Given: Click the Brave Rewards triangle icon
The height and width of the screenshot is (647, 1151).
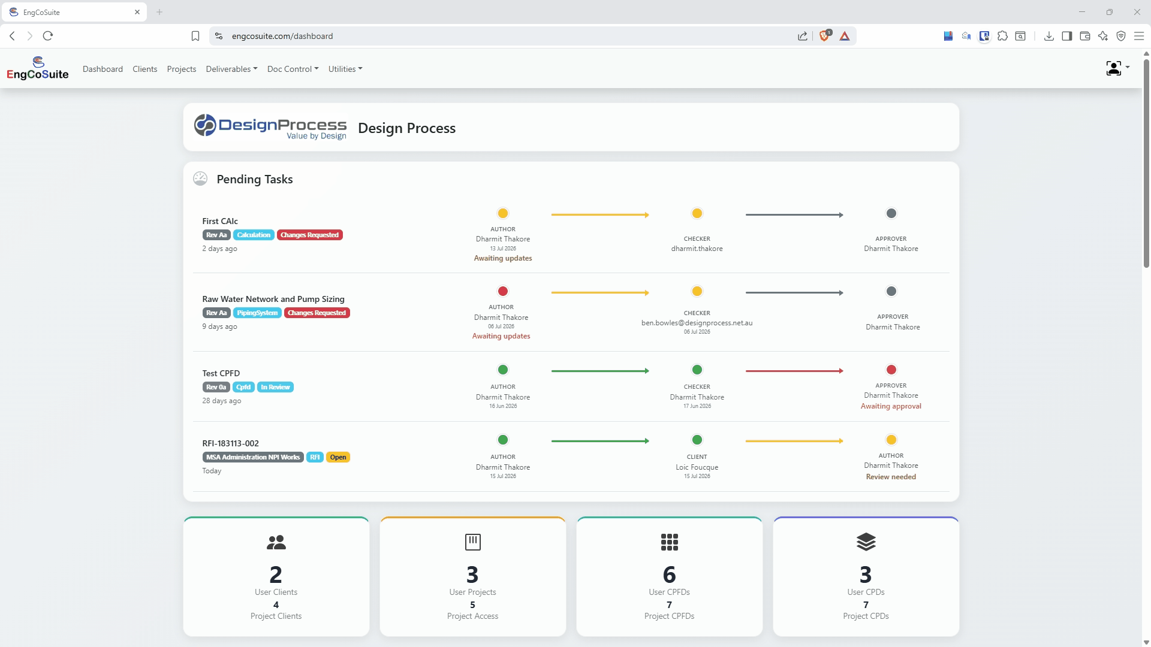Looking at the screenshot, I should [x=845, y=36].
